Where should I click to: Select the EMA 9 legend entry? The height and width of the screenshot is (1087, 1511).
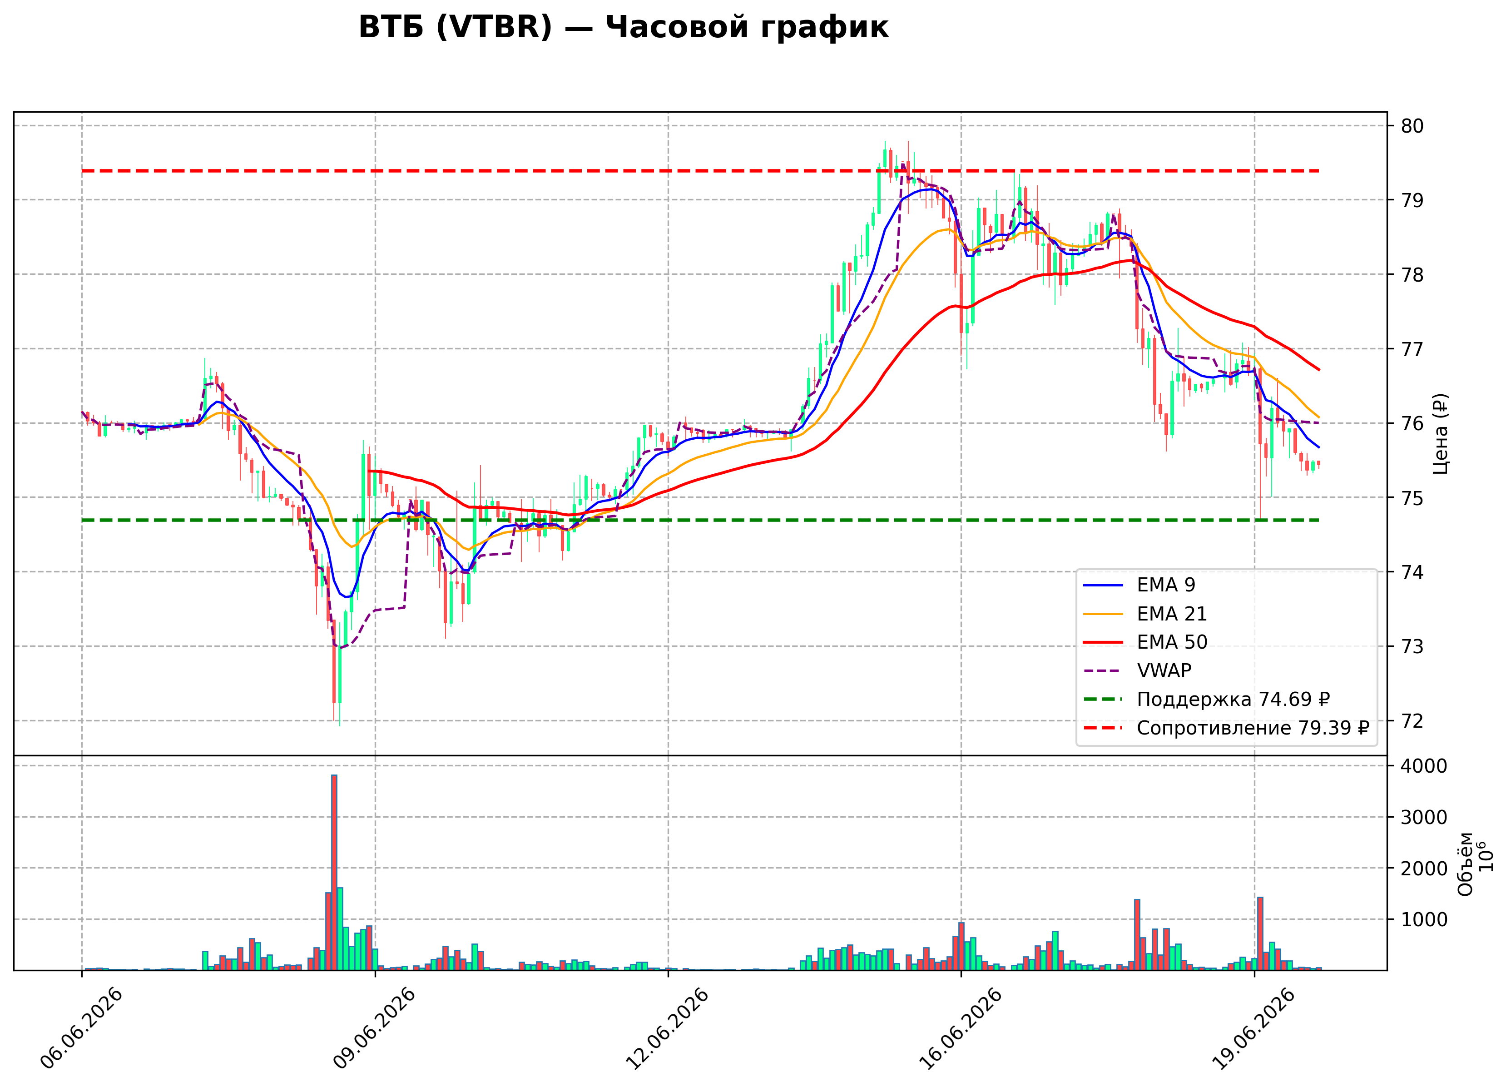1139,585
